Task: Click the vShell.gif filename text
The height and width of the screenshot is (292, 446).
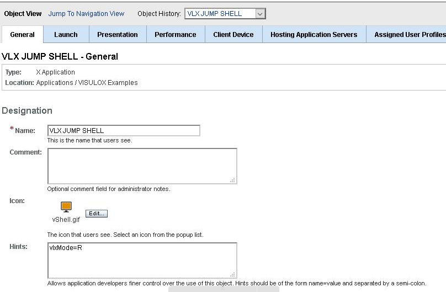Action: pos(66,219)
